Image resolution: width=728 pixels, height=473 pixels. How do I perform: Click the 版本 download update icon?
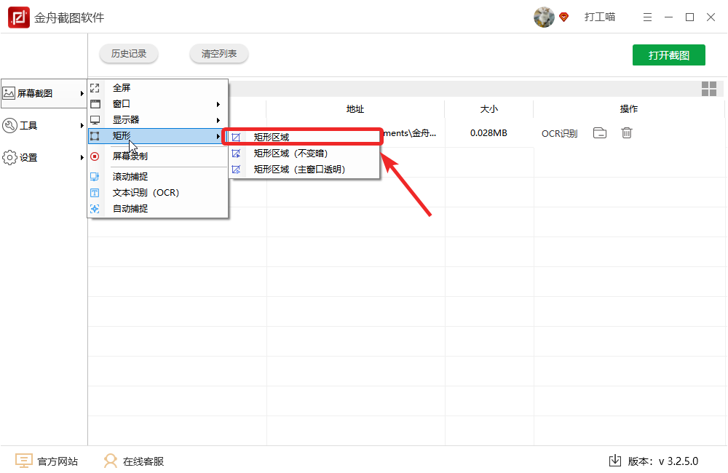(614, 461)
